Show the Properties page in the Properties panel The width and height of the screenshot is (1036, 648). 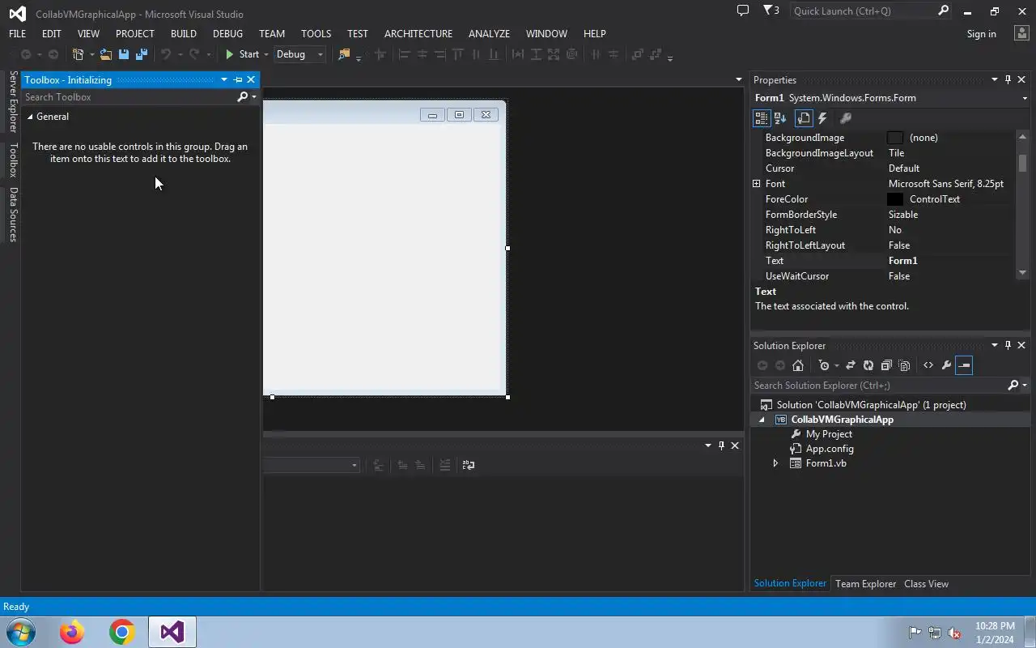804,118
